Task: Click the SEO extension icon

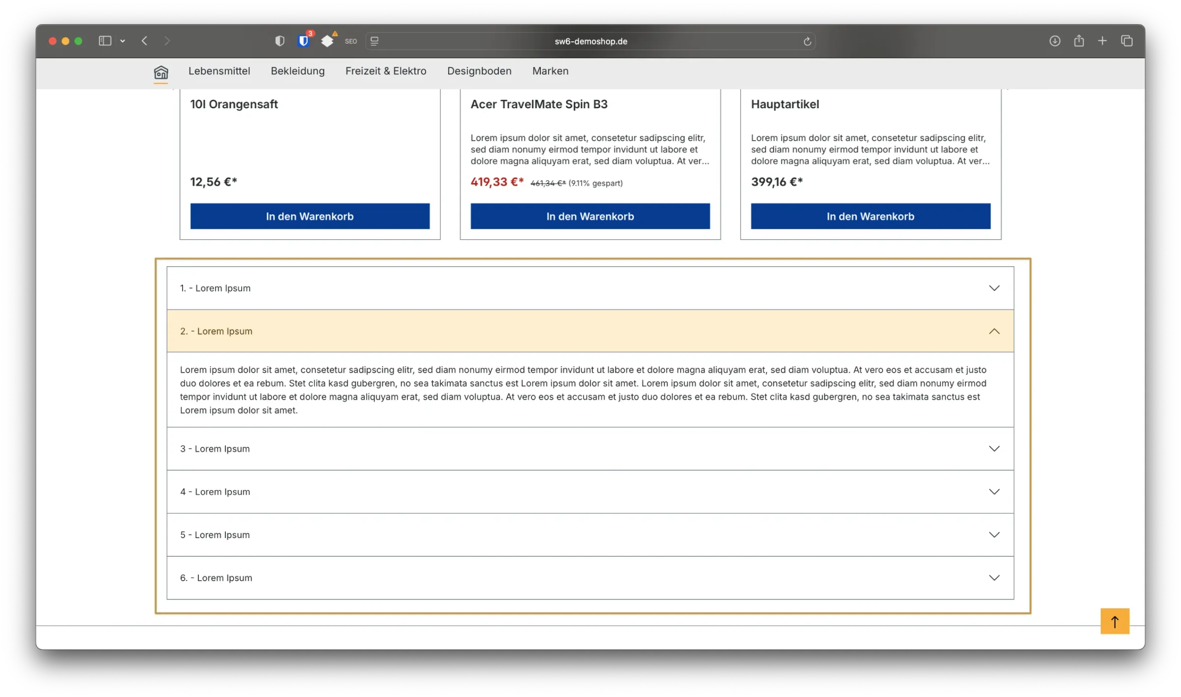Action: click(x=350, y=41)
